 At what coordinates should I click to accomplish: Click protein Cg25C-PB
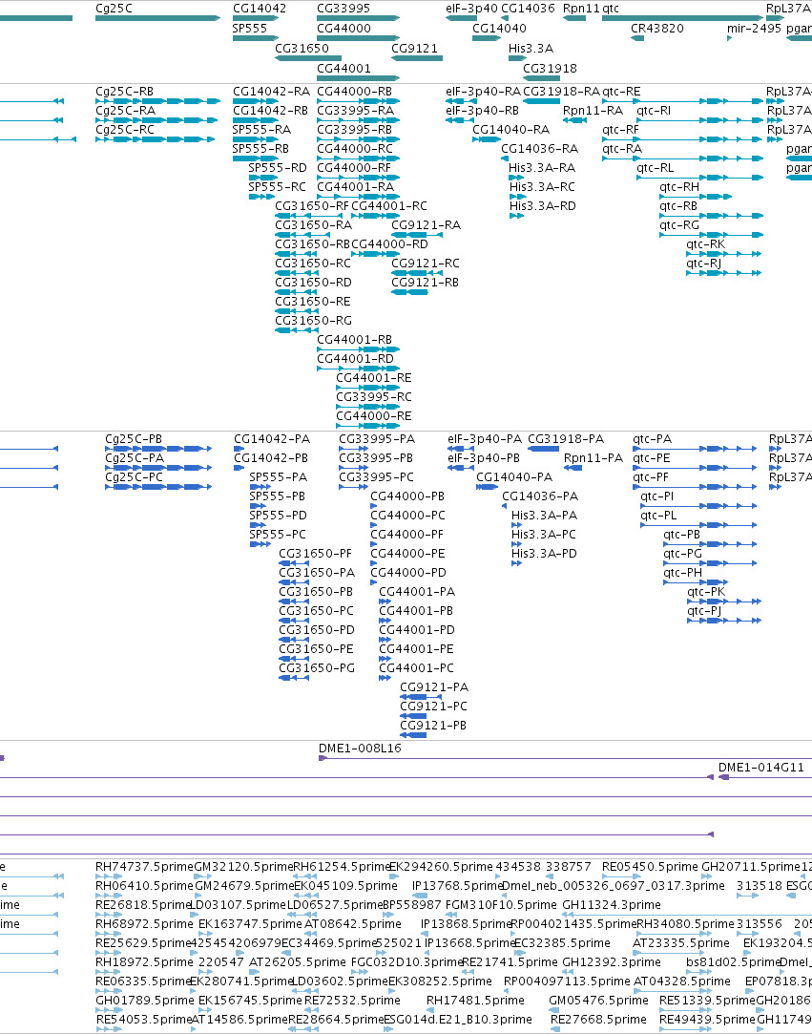[134, 439]
